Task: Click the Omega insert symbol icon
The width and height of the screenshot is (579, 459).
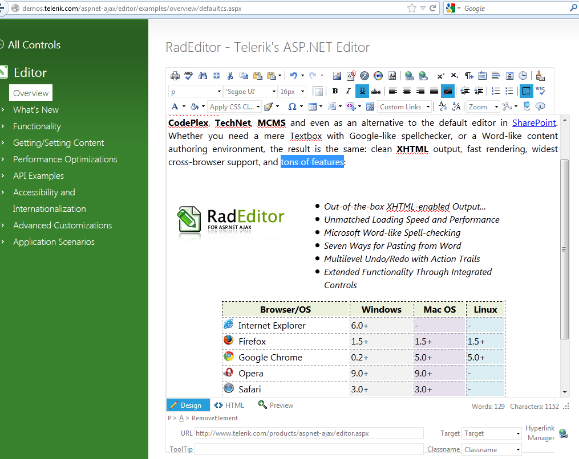Action: tap(292, 106)
